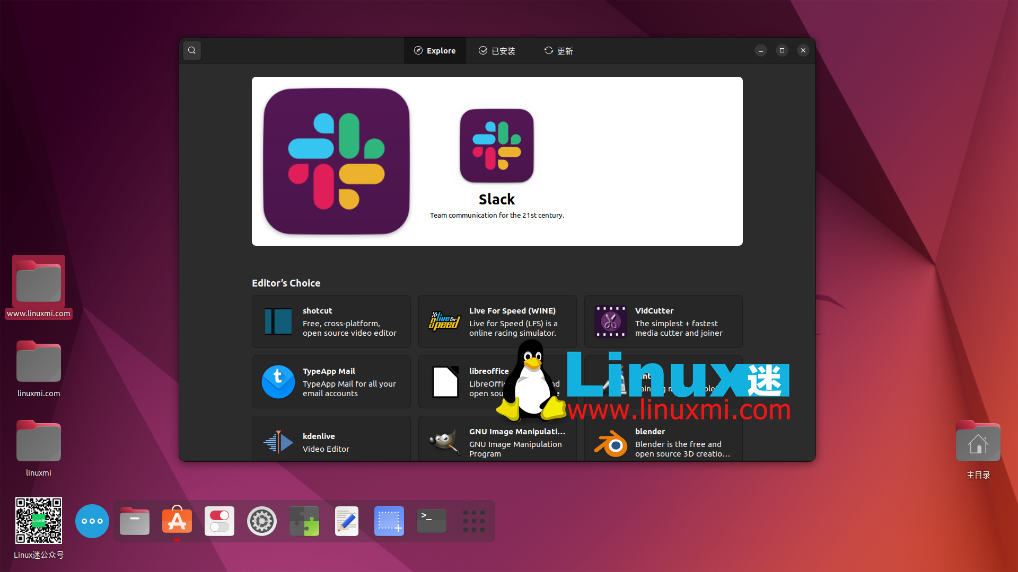This screenshot has height=572, width=1018.
Task: Click the large Slack logo in banner
Action: click(x=337, y=161)
